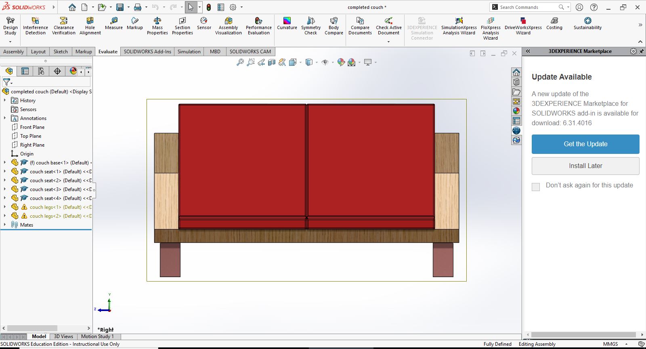Click the Rebuild traffic light icon
The image size is (646, 349).
209,7
